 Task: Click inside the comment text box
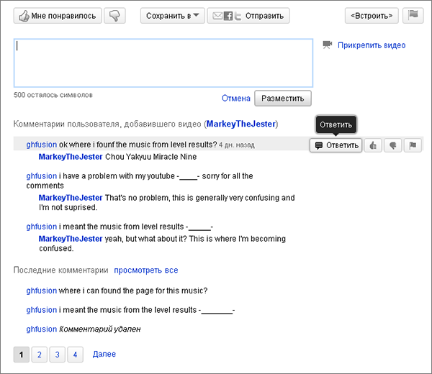(x=163, y=63)
